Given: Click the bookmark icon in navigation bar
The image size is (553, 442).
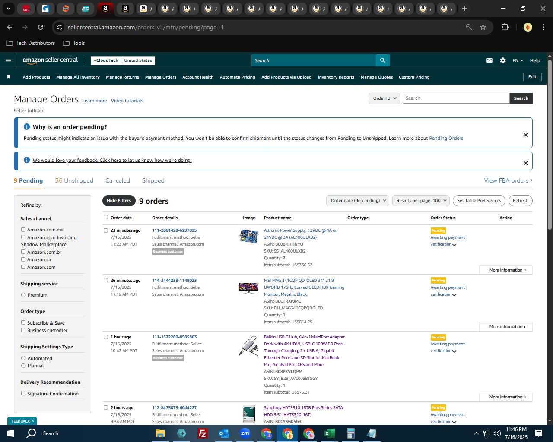Looking at the screenshot, I should coord(8,77).
